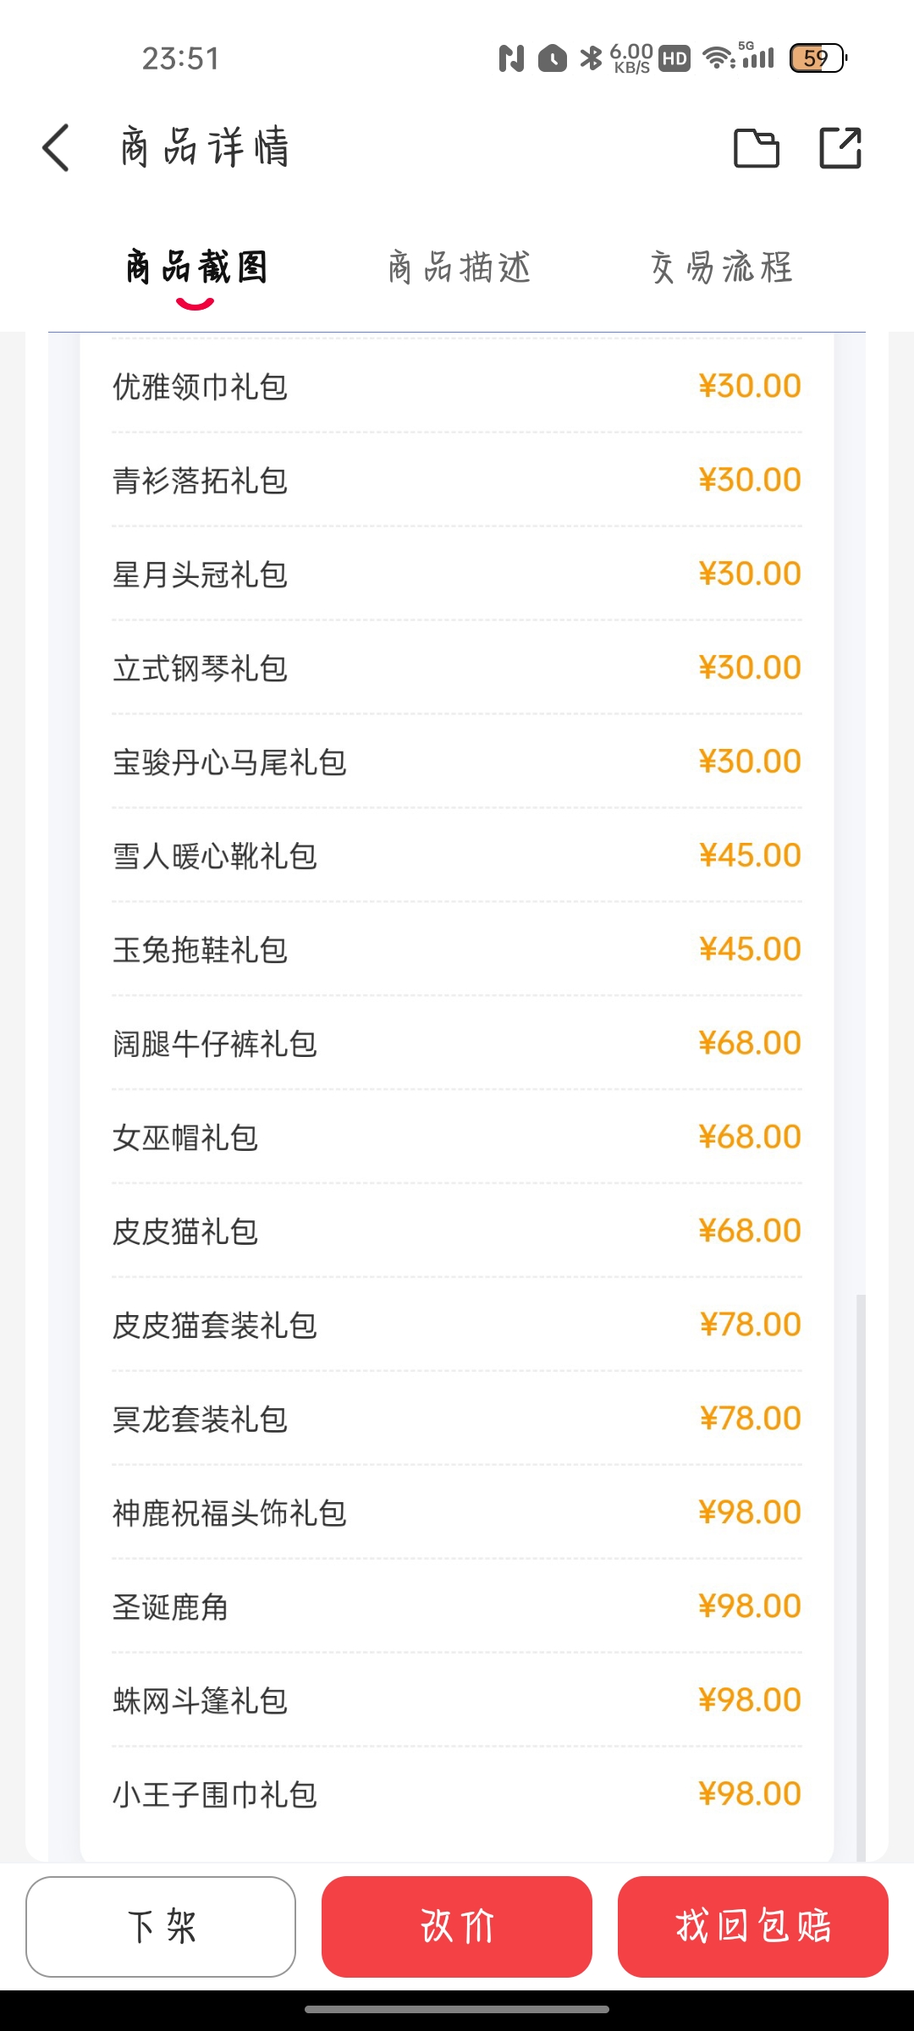Tap the battery indicator icon
This screenshot has width=914, height=2031.
click(818, 58)
